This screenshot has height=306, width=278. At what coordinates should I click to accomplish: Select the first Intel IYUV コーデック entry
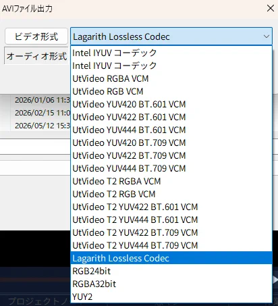(171, 53)
